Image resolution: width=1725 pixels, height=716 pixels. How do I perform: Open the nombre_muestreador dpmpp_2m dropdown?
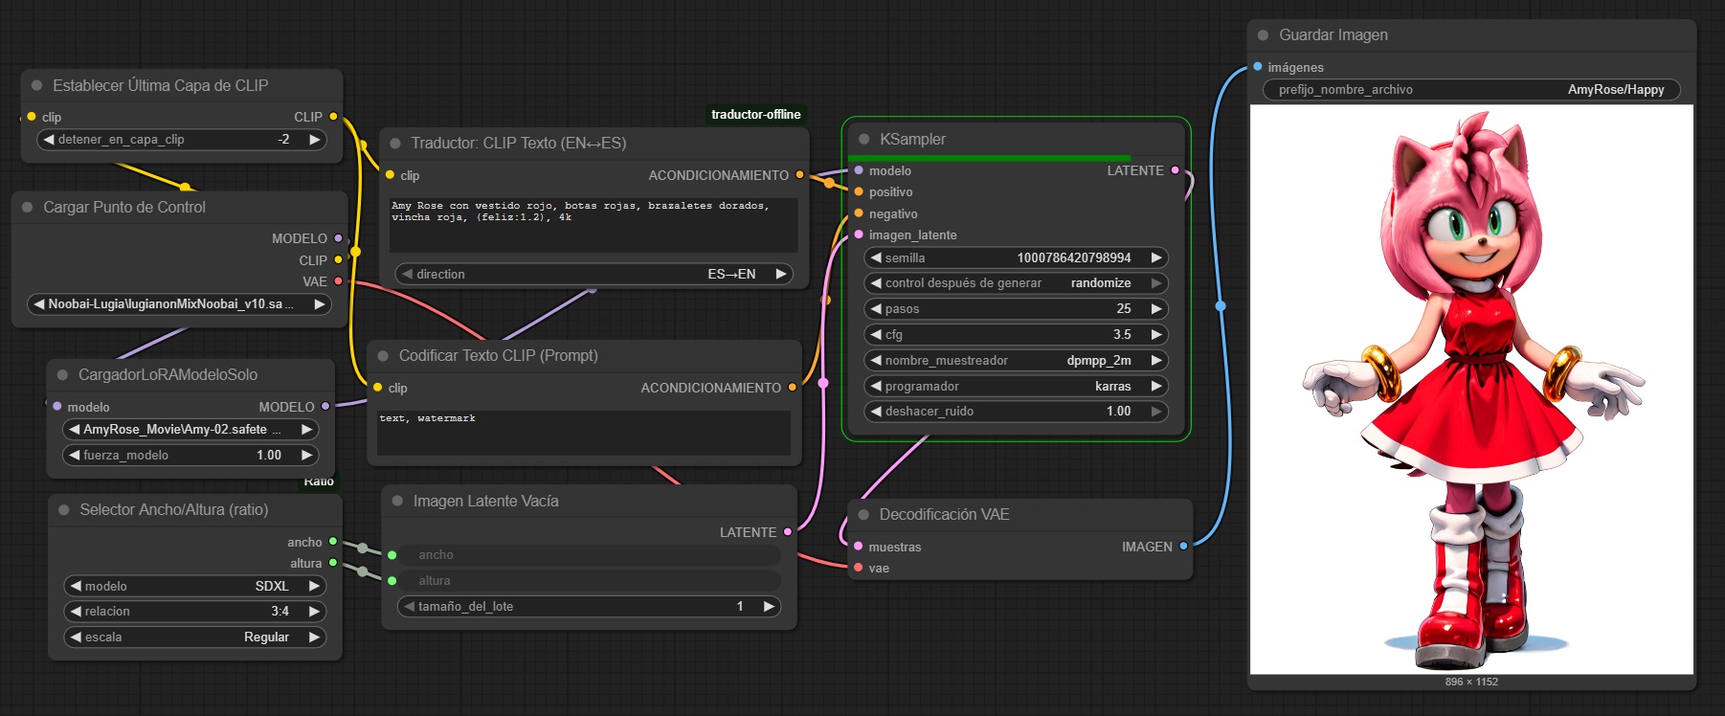[x=1016, y=360]
